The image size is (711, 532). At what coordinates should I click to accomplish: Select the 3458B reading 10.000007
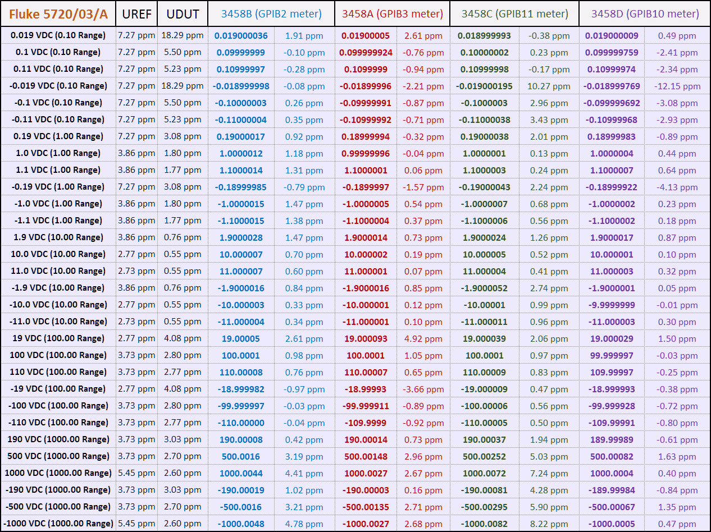[241, 255]
